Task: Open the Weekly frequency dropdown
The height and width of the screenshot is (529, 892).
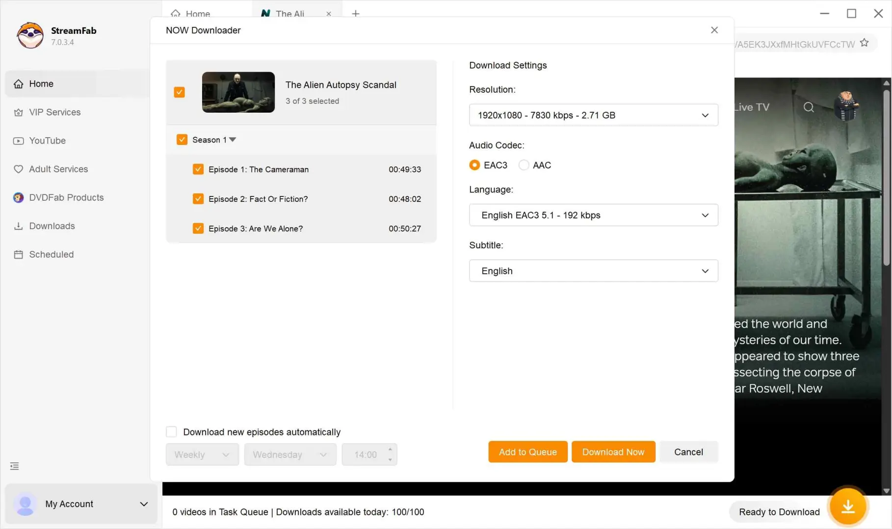Action: tap(202, 455)
